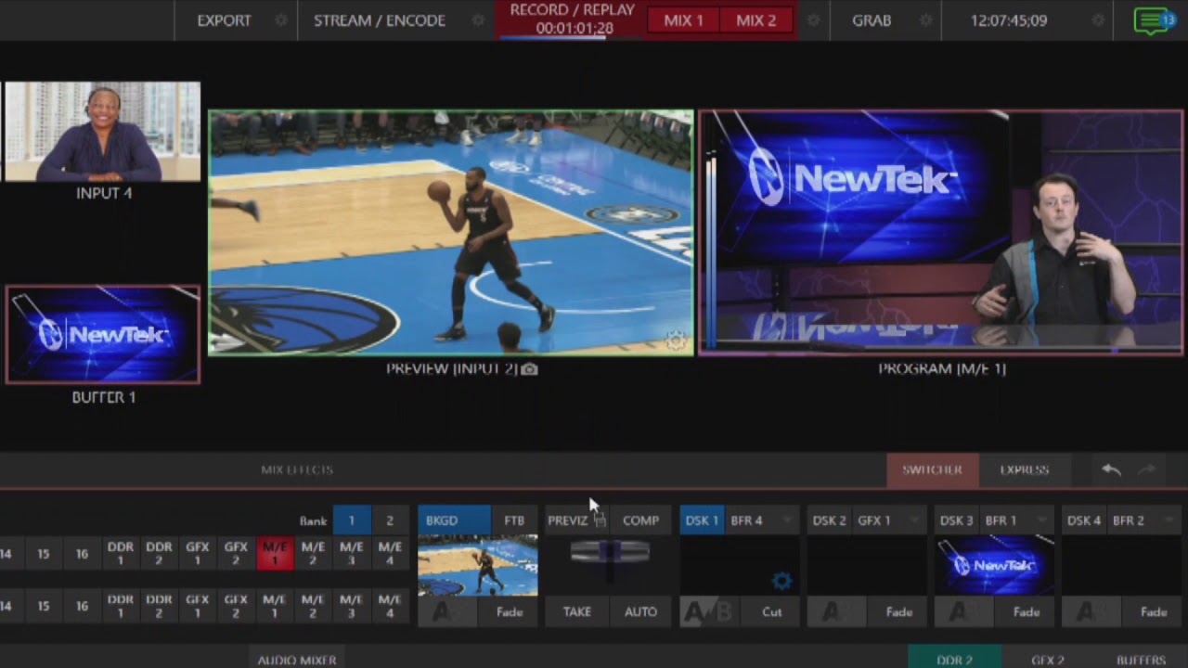1188x668 pixels.
Task: Toggle MIX 1 recording
Action: pyautogui.click(x=683, y=20)
